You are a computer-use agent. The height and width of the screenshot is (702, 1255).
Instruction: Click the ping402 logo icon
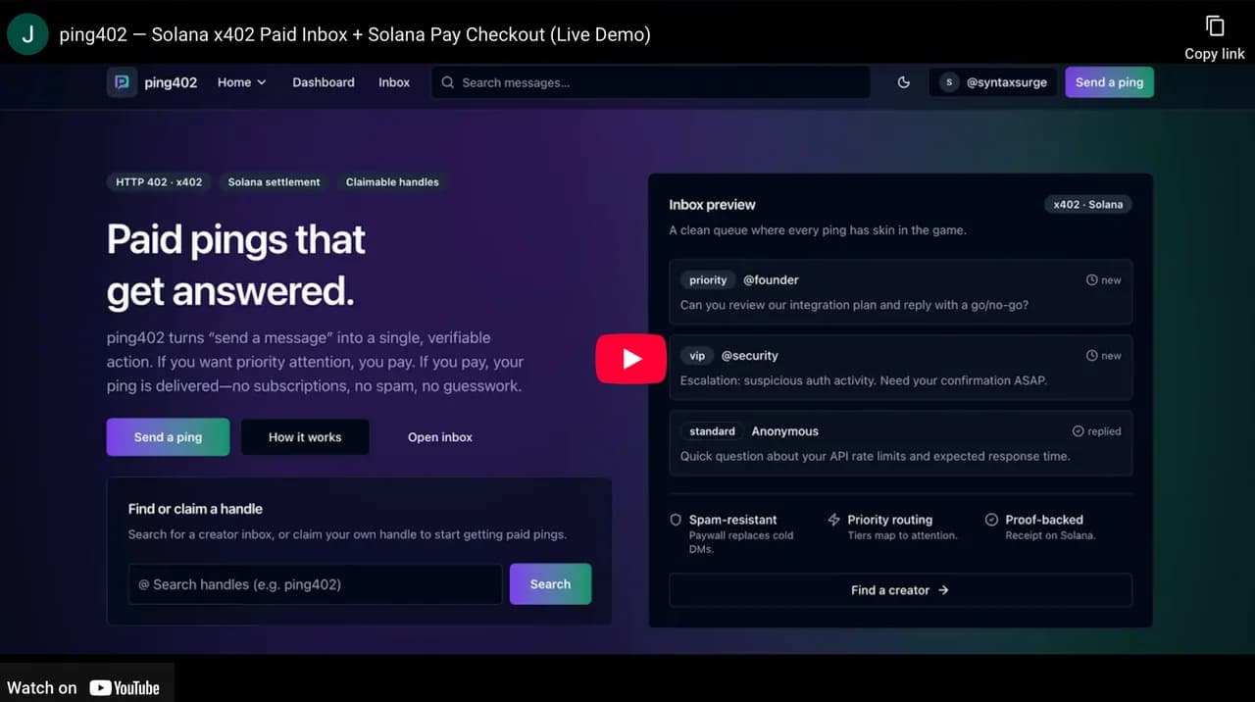(122, 82)
